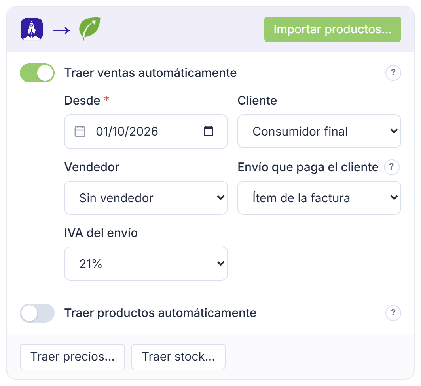
Task: Open help for Traer ventas automáticamente
Action: click(393, 73)
